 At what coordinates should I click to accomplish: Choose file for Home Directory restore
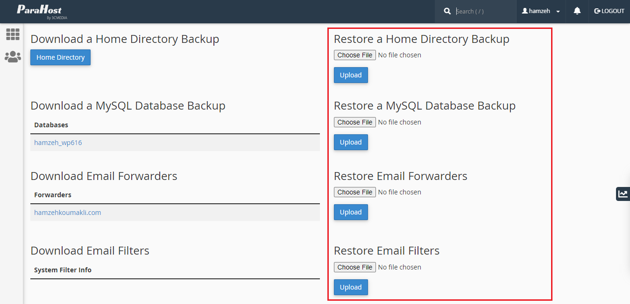coord(355,55)
